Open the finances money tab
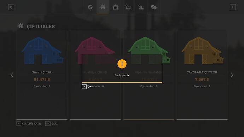Image resolution: width=244 pixels, height=137 pixels. (x=153, y=7)
